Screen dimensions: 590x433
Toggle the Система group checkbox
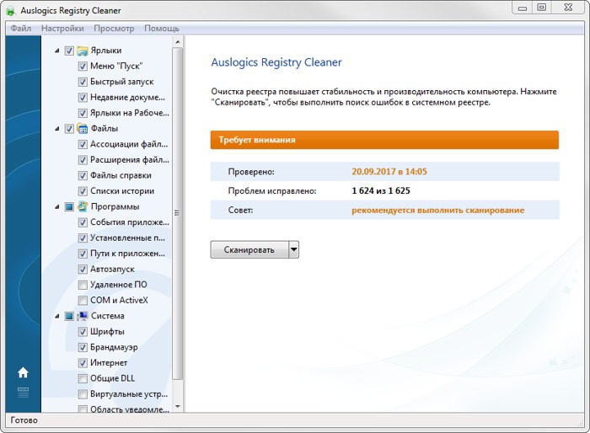(x=69, y=316)
